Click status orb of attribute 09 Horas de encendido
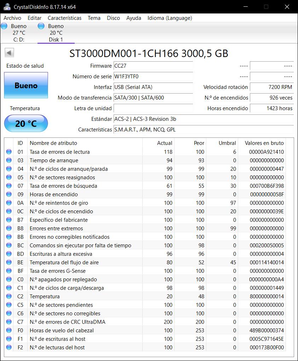This screenshot has height=361, width=298. [x=9, y=194]
